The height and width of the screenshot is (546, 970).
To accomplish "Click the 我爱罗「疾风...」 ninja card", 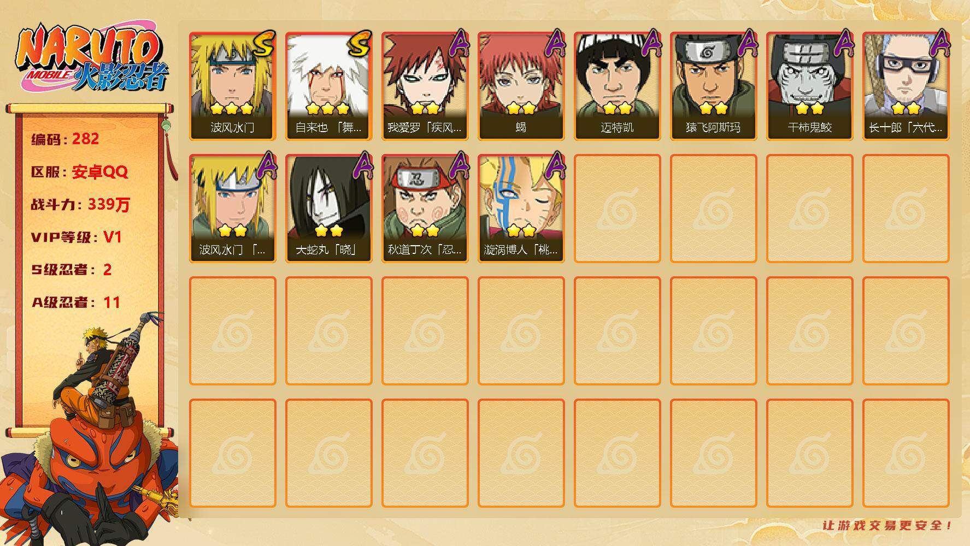I will [425, 86].
